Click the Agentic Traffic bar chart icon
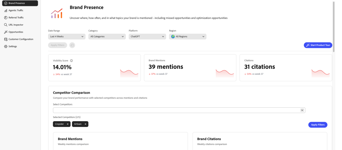This screenshot has width=342, height=150. 6,10
